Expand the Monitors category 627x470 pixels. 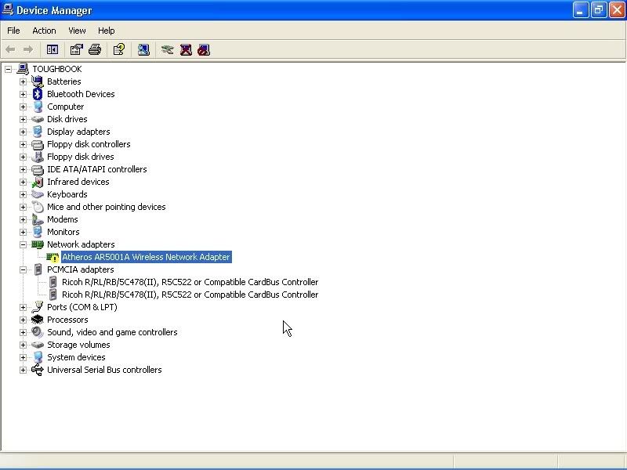pos(23,232)
